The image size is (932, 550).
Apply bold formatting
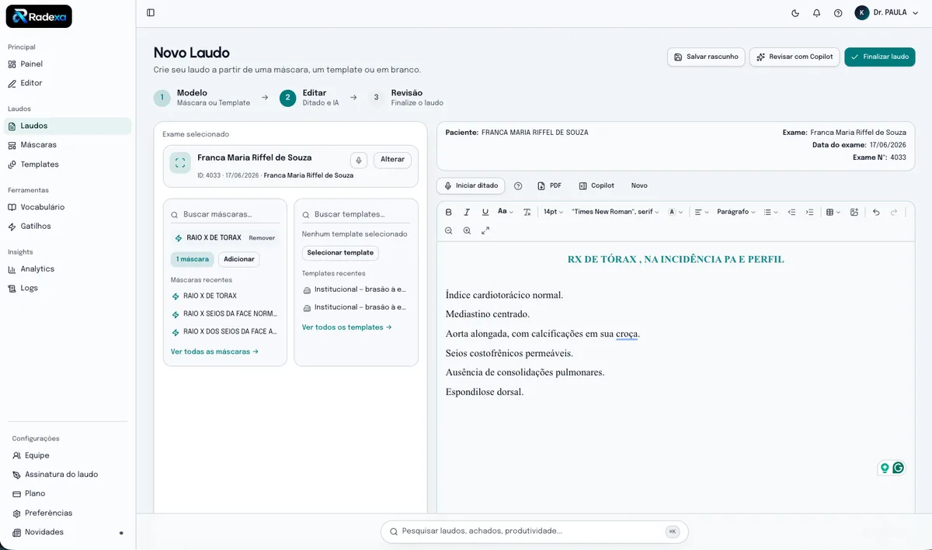(448, 212)
